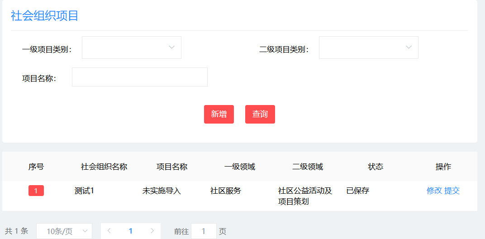Viewport: 485px width, 239px height.
Task: Click the 社会组织项目 page title
Action: [x=44, y=16]
